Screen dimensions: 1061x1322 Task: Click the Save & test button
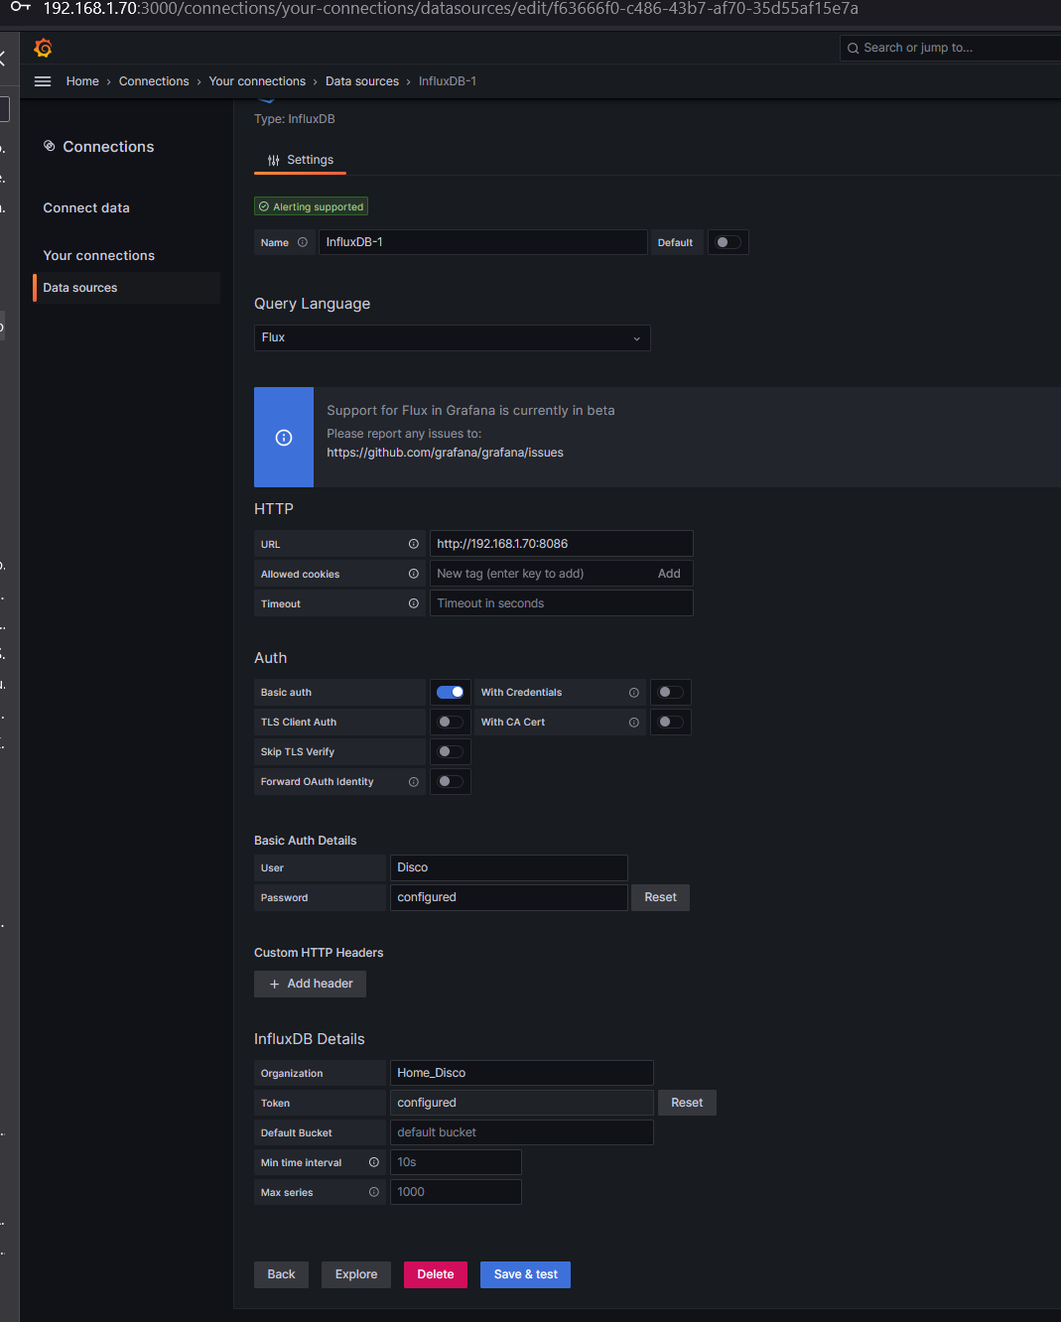525,1274
